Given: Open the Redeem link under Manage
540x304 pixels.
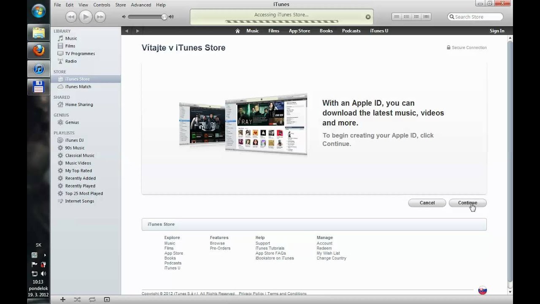Looking at the screenshot, I should point(324,248).
